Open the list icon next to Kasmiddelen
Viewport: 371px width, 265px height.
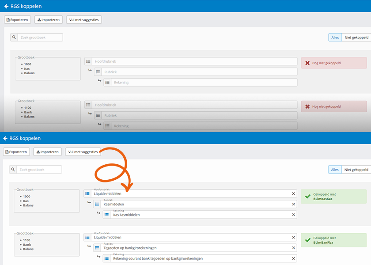[x=97, y=204]
